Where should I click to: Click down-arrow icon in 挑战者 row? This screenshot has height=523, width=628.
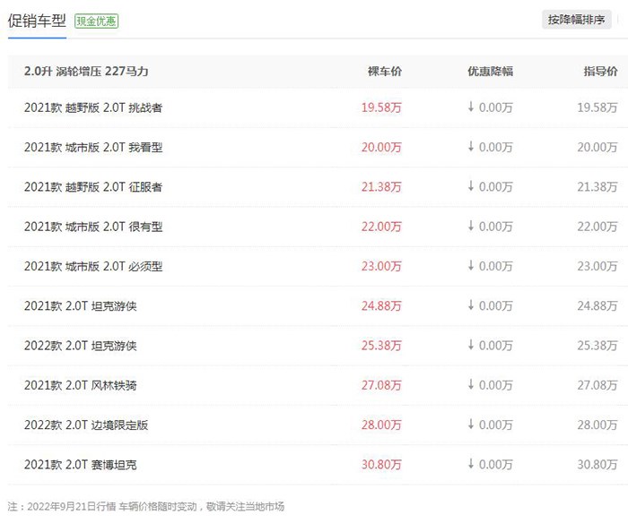point(471,107)
